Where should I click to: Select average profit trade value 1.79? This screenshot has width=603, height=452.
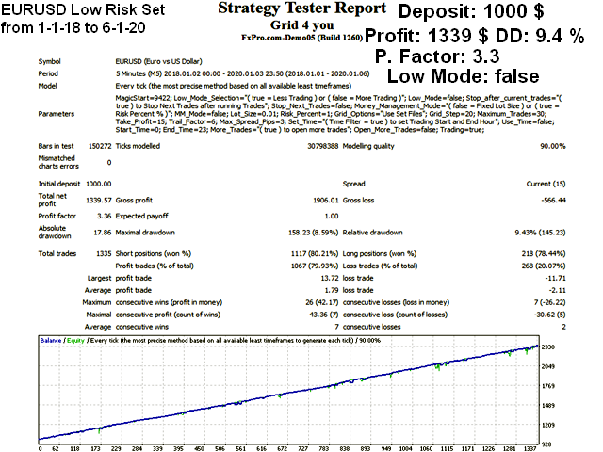tap(332, 290)
